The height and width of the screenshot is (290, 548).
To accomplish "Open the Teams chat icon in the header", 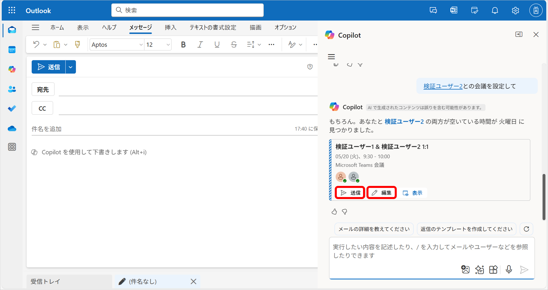I will 433,11.
